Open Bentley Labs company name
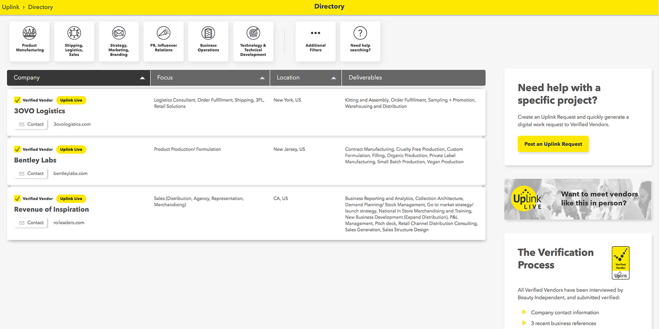659x329 pixels. [x=35, y=160]
